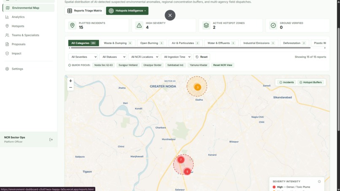Click the Hotspots pin icon in sidebar

click(x=7, y=26)
